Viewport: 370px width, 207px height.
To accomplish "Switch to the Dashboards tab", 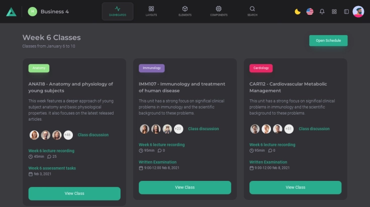I will tap(118, 11).
